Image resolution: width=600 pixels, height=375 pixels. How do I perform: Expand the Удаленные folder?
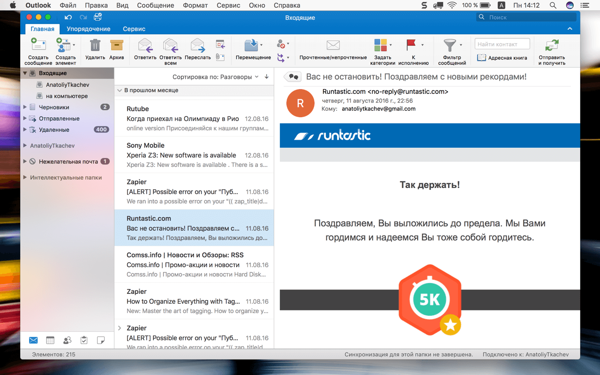(x=25, y=130)
